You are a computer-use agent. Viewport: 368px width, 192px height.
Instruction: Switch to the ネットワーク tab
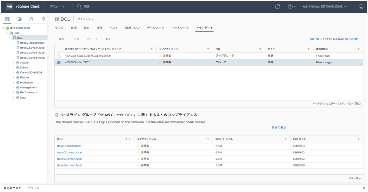coord(180,28)
